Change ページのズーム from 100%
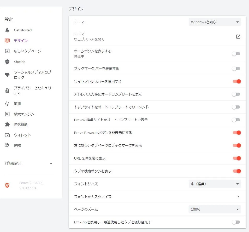Screen dimensions: 249x232 [x=215, y=209]
